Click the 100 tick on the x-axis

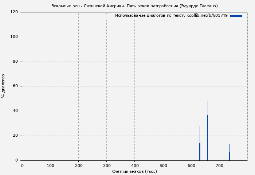[x=50, y=166]
